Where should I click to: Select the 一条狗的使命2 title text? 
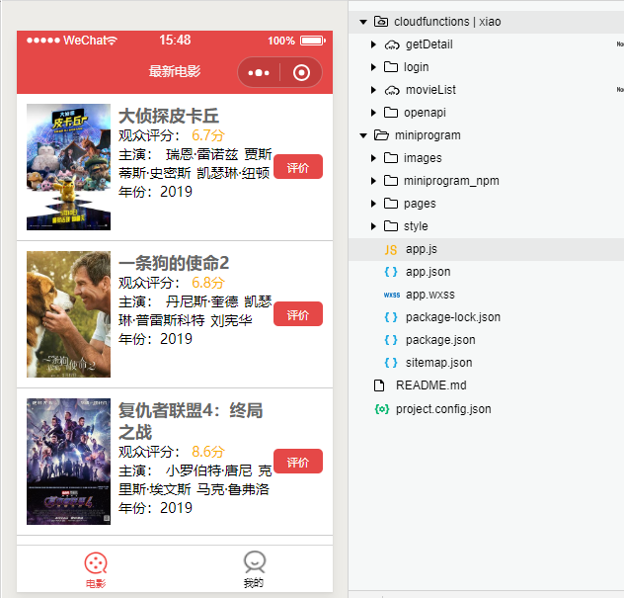coord(174,263)
